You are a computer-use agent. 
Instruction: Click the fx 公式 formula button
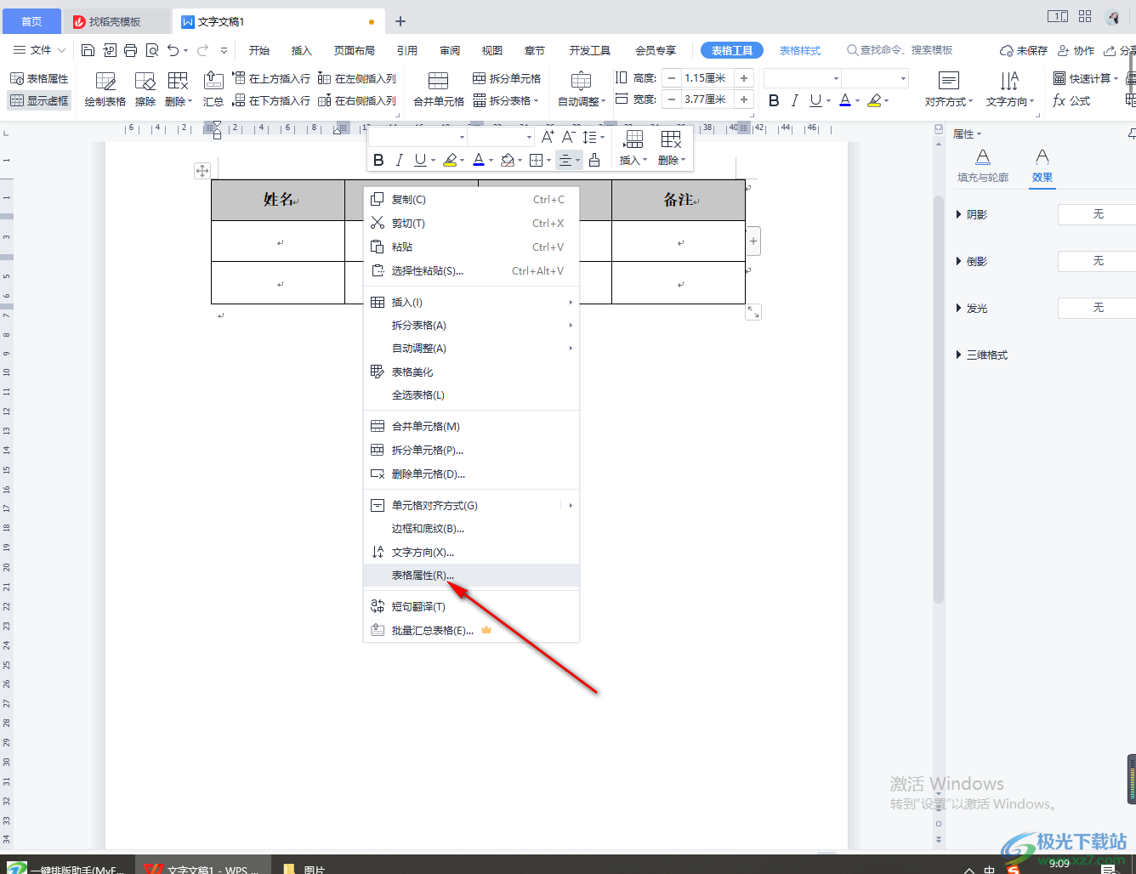pos(1071,100)
